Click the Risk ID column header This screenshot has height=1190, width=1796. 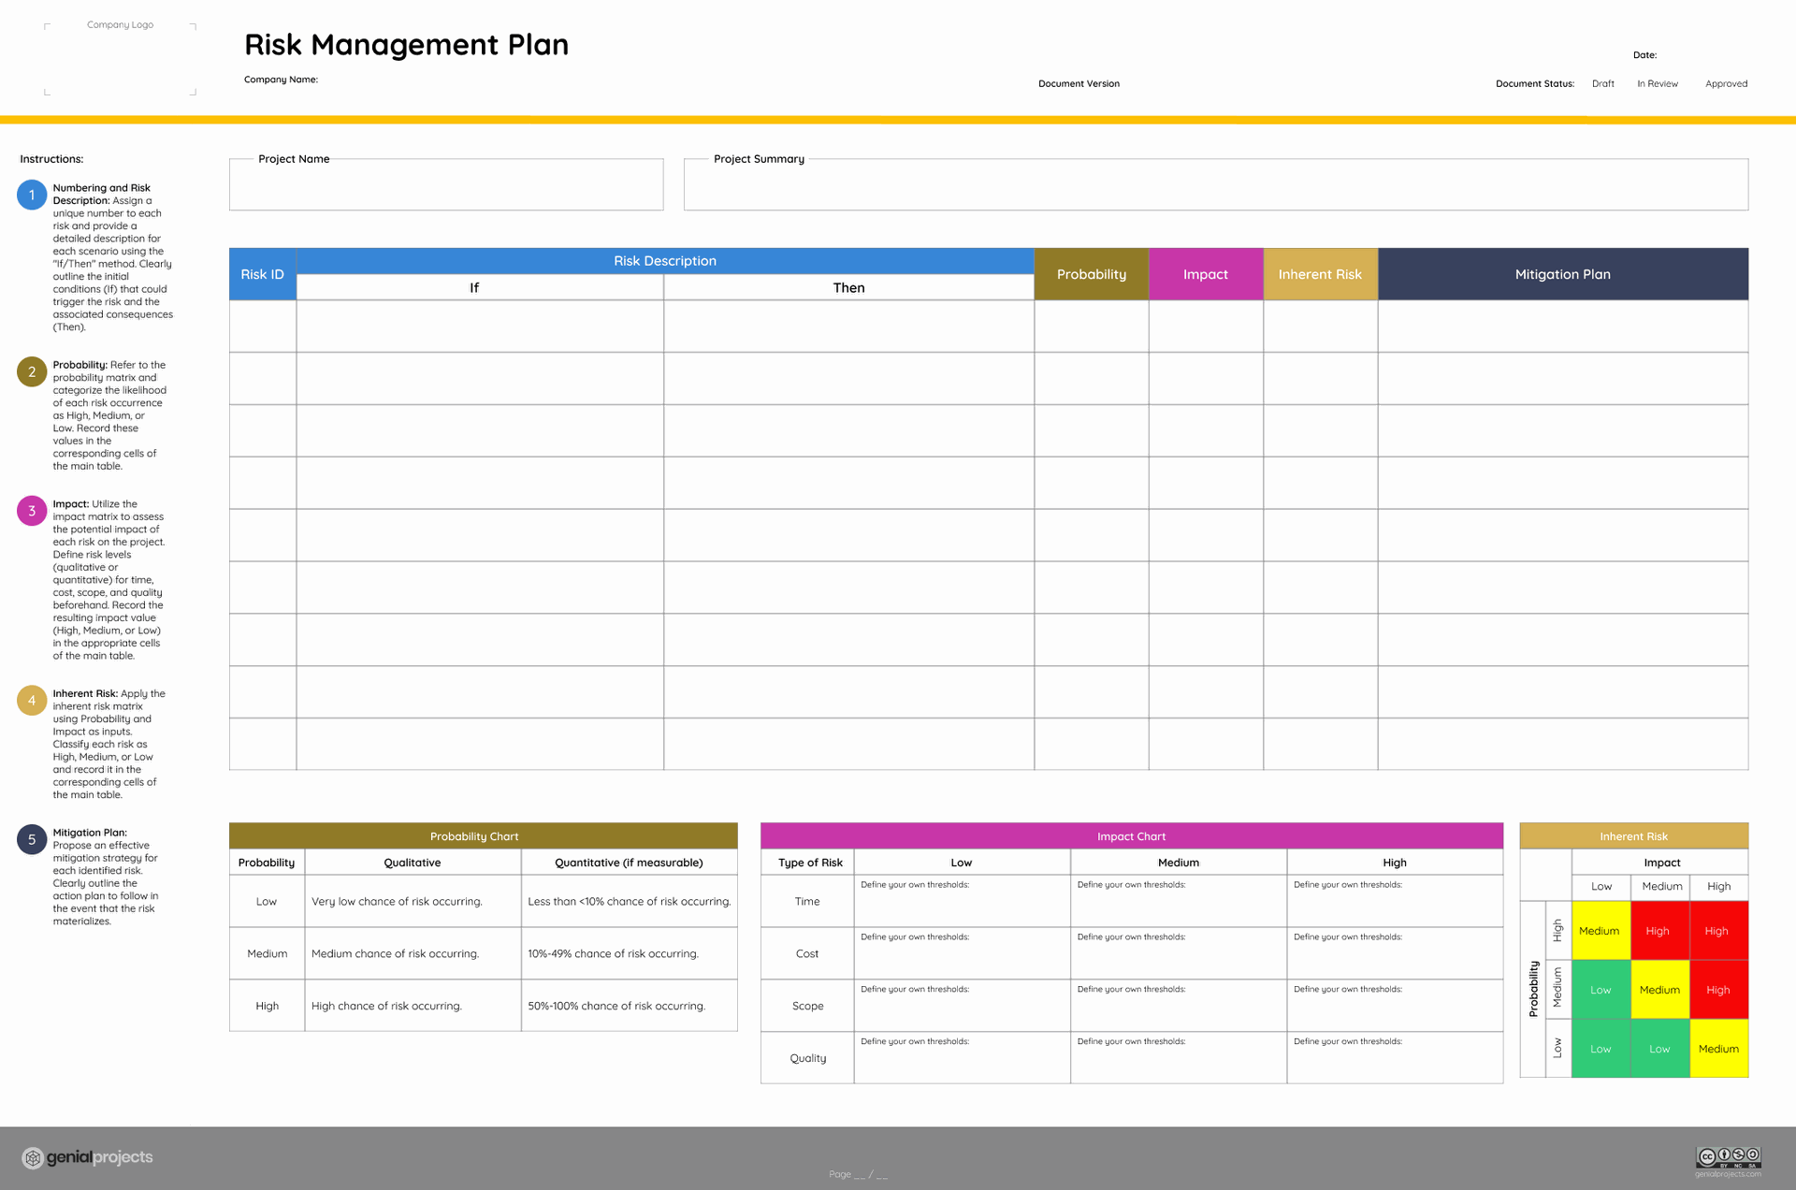coord(262,274)
